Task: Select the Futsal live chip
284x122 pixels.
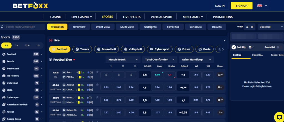Action: (x=184, y=49)
